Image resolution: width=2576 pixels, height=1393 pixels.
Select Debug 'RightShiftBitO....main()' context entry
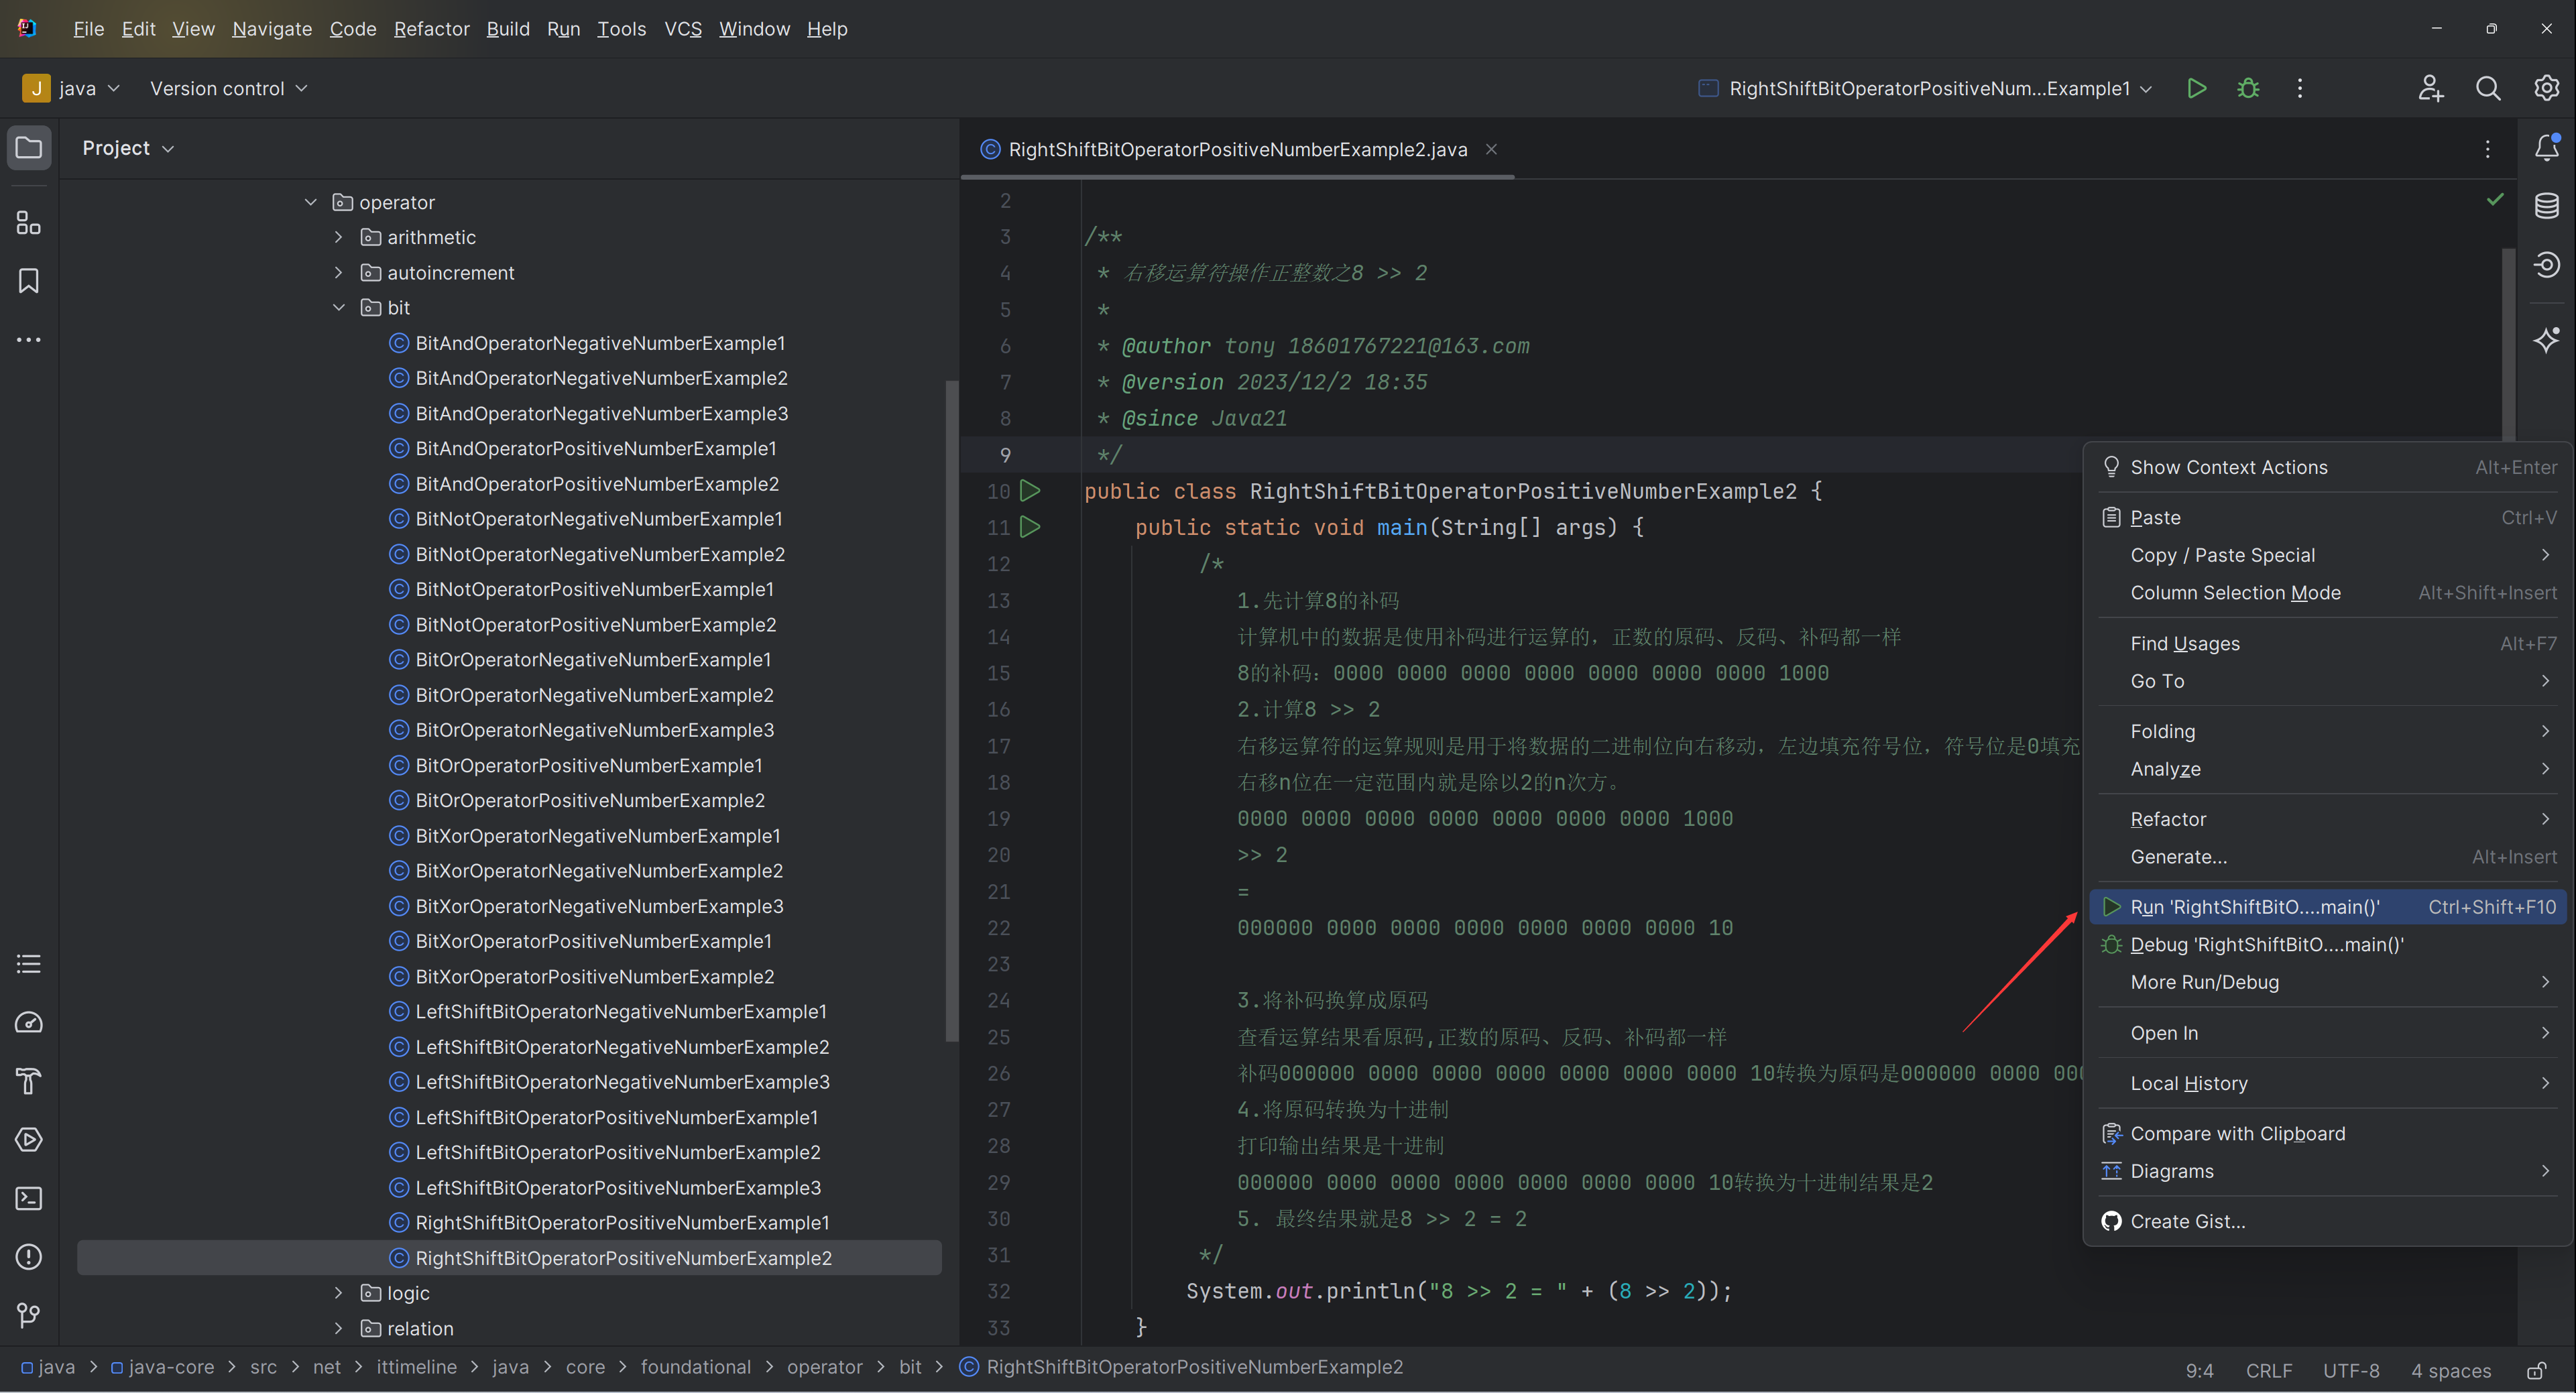pyautogui.click(x=2328, y=944)
